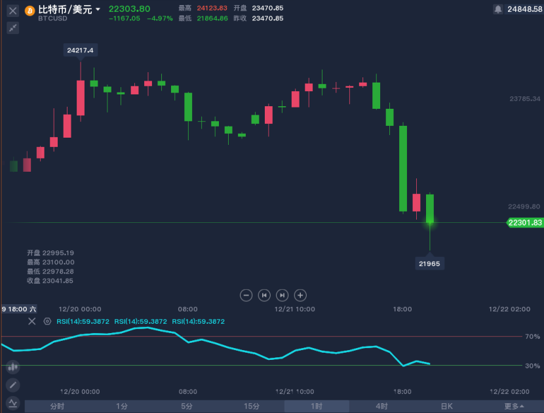Image resolution: width=544 pixels, height=413 pixels.
Task: Jump to latest candle with skip-forward button
Action: [x=282, y=296]
